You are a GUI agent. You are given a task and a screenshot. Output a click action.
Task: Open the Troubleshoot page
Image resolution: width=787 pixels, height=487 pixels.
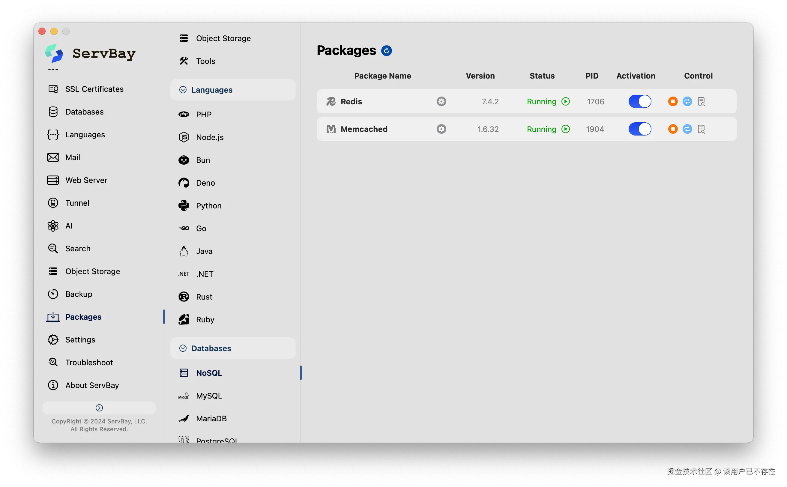pyautogui.click(x=89, y=362)
